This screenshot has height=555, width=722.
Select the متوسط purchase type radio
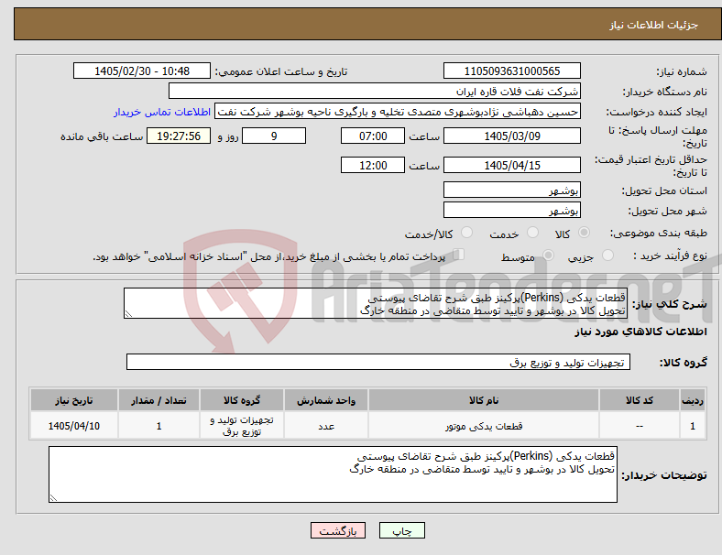tap(548, 256)
